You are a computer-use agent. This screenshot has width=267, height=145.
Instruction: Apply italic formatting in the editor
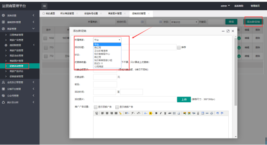tap(161, 113)
